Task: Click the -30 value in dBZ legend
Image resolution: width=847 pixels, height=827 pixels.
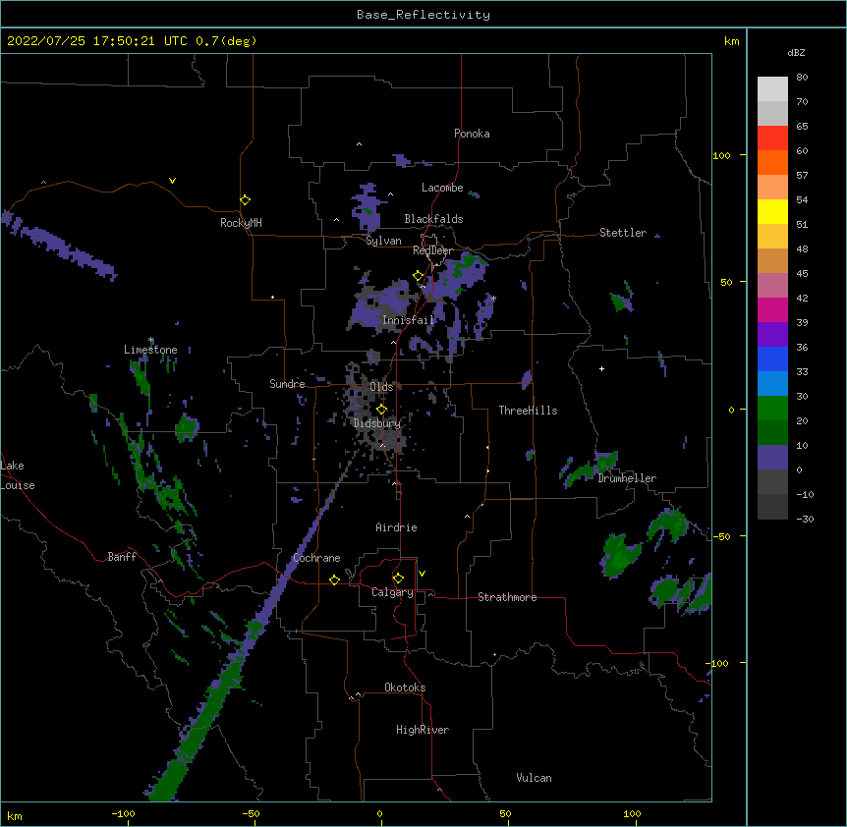Action: coord(805,519)
